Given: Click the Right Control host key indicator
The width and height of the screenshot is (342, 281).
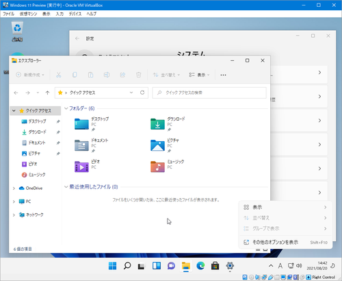Looking at the screenshot, I should tap(324, 277).
